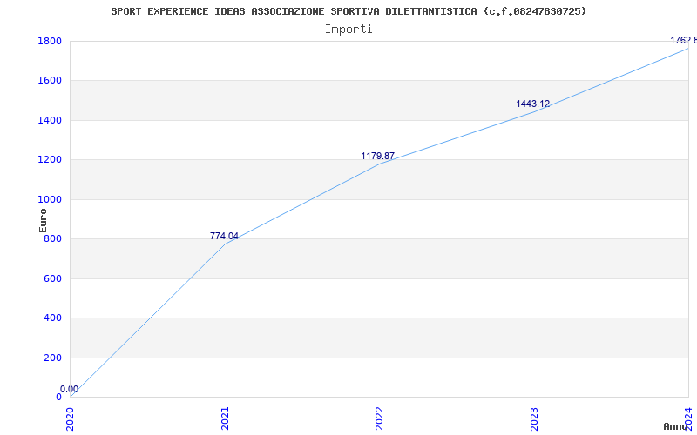Click the 200 y-axis tick label
Screen dimensions: 697x435
[52, 358]
